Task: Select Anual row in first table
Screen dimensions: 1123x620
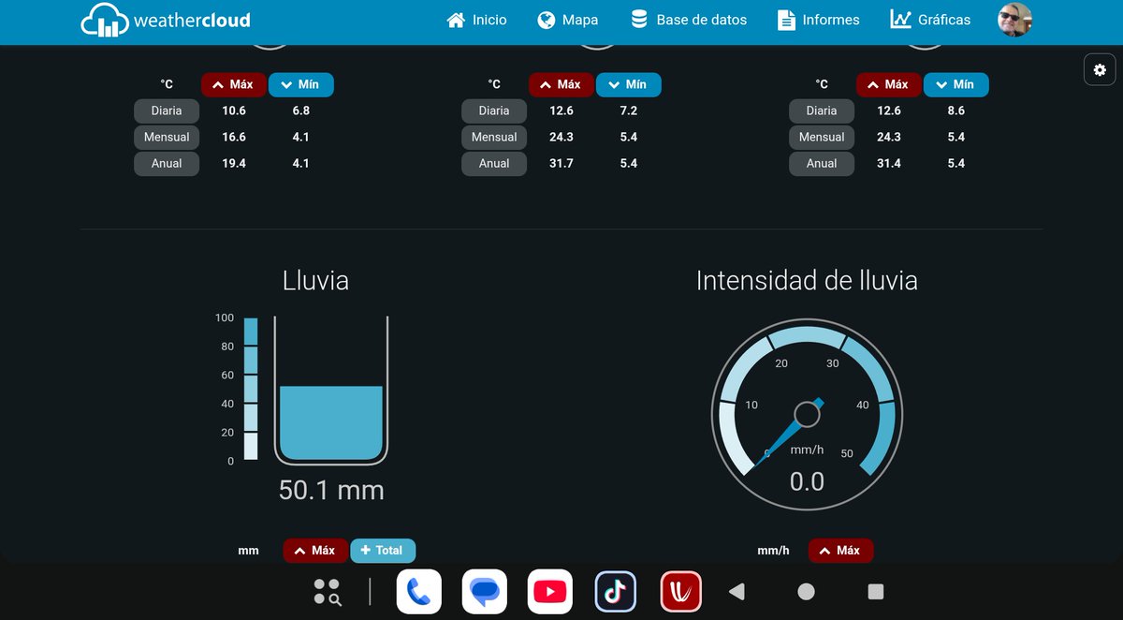Action: click(167, 163)
